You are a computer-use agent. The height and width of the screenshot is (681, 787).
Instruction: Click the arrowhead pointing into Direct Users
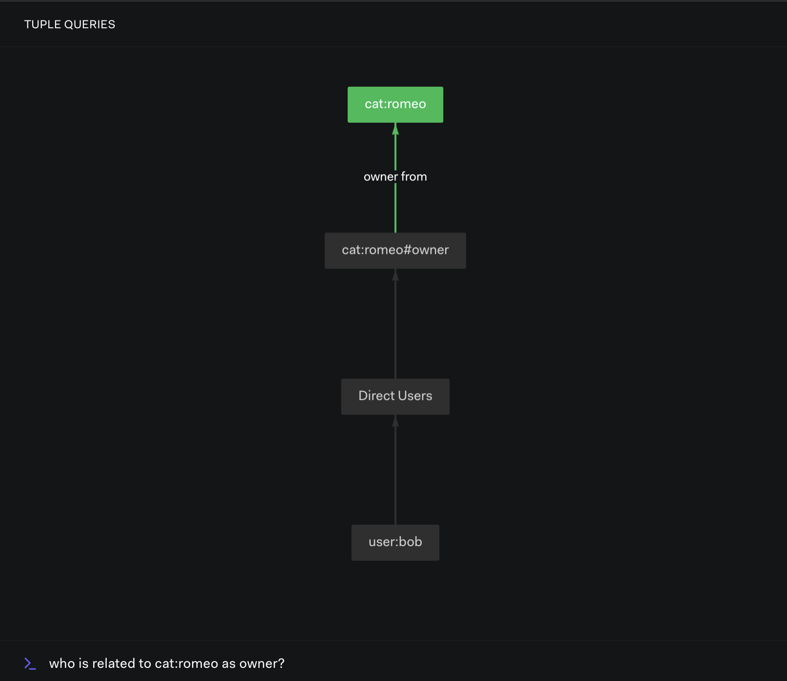(395, 421)
